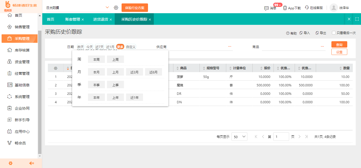Image resolution: width=361 pixels, height=168 pixels.
Task: Click the App下载 download icon
Action: point(285,8)
